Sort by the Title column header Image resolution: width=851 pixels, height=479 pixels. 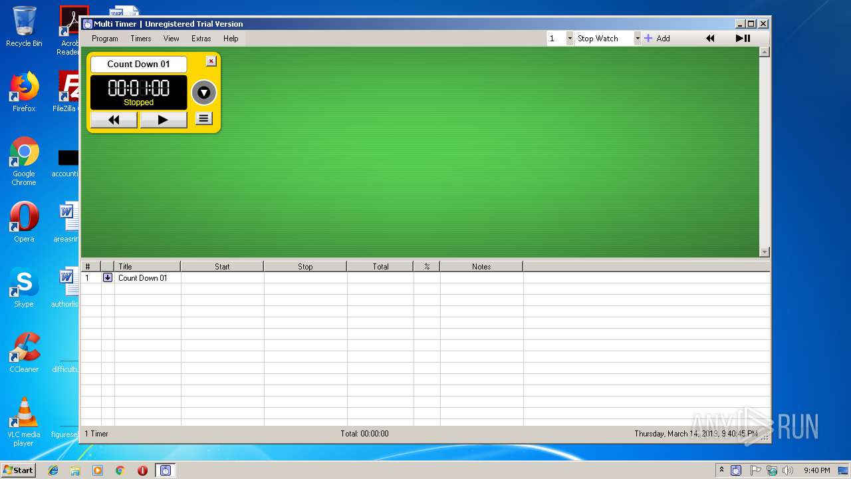147,266
